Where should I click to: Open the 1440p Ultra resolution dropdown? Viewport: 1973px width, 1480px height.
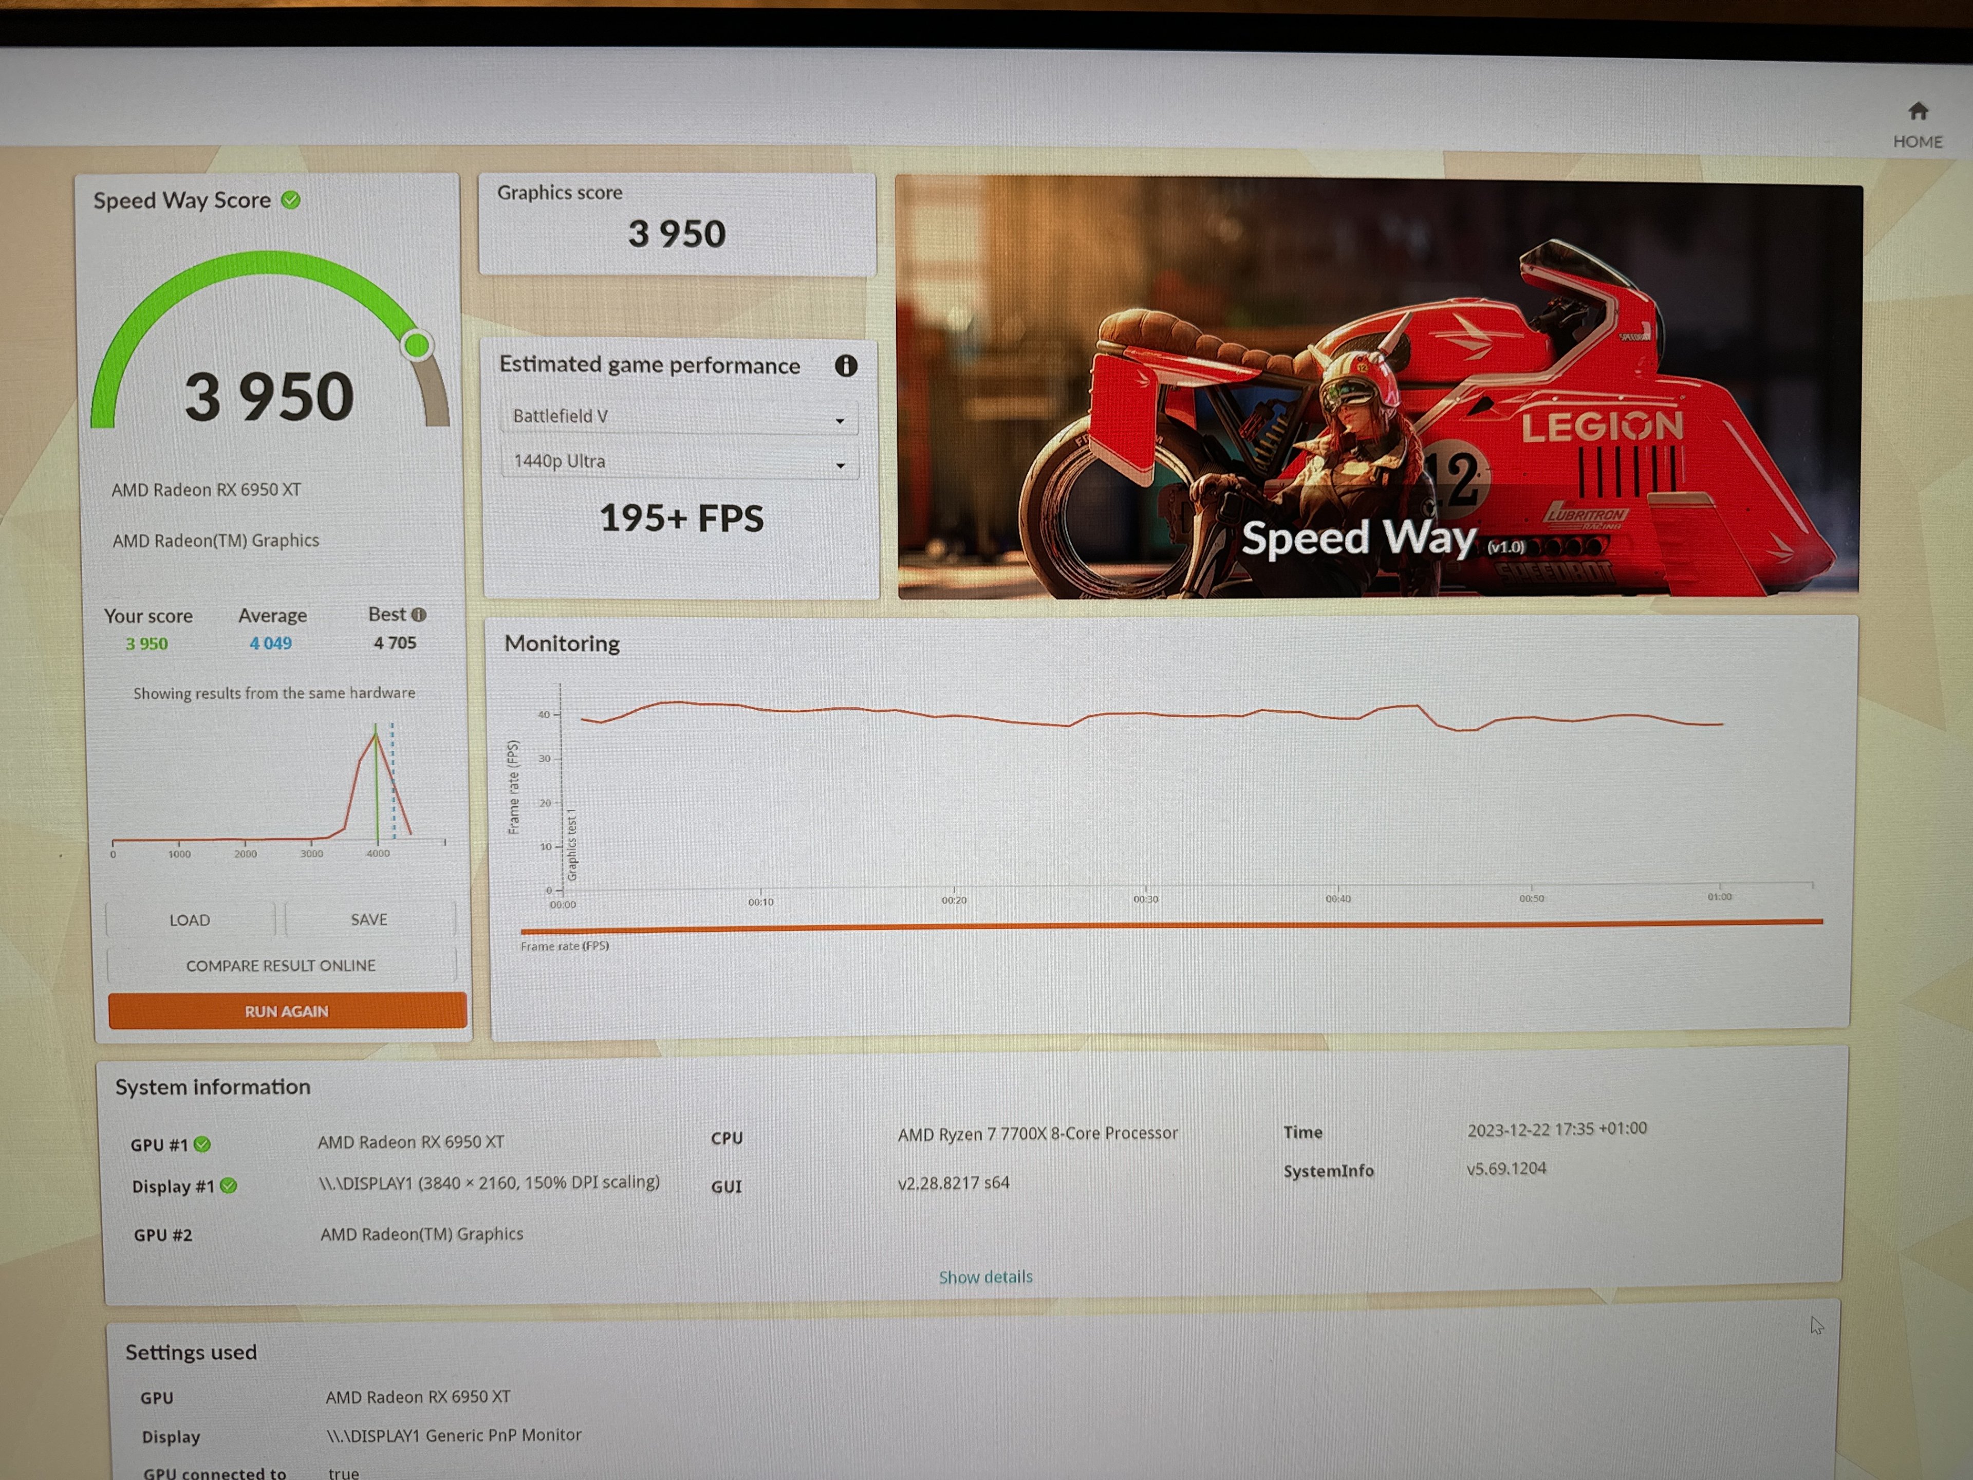coord(679,462)
